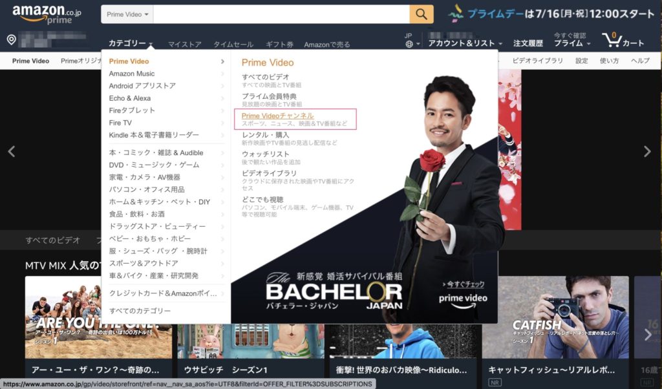Screen dimensions: 662x389
Task: Select 本・コミック・雑誌 & Audible menu item
Action: pyautogui.click(x=156, y=152)
